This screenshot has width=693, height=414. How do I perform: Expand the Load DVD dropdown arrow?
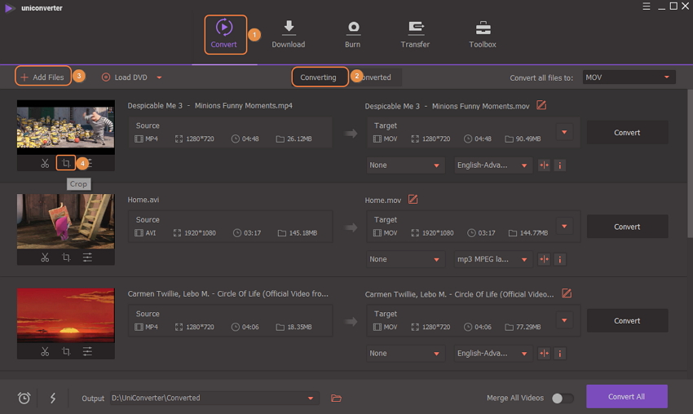[159, 77]
